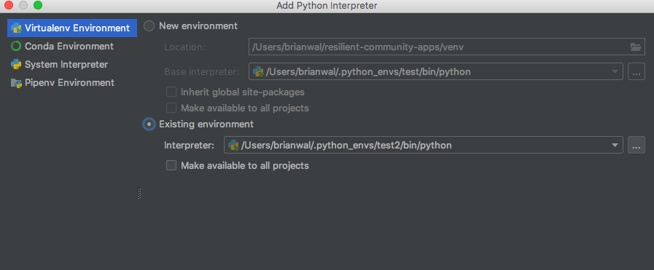Click Python icon in Base interpreter field

[x=259, y=71]
